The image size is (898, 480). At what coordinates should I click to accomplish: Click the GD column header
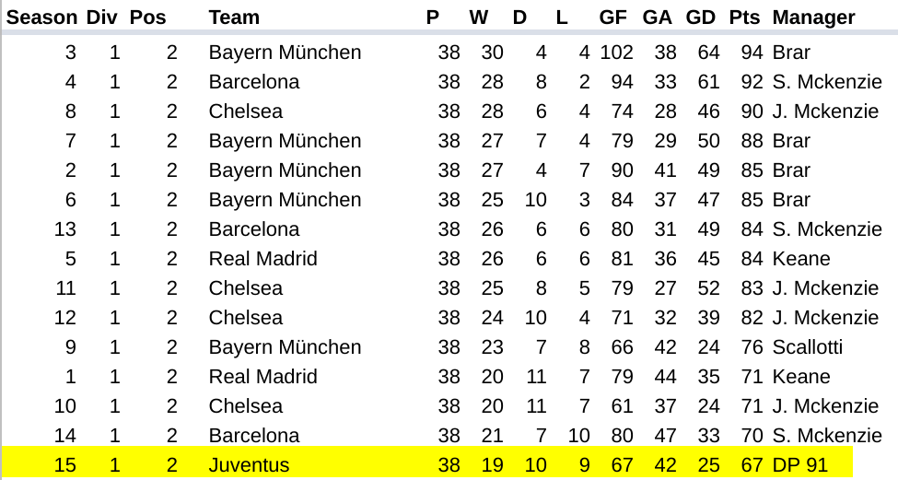click(x=700, y=18)
